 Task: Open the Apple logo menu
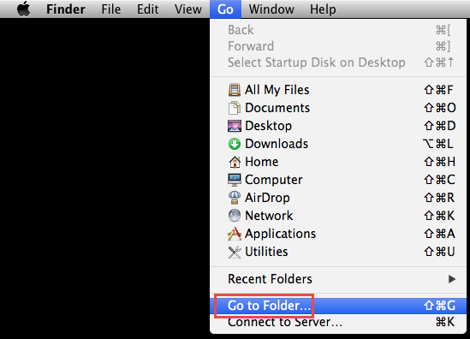click(24, 9)
